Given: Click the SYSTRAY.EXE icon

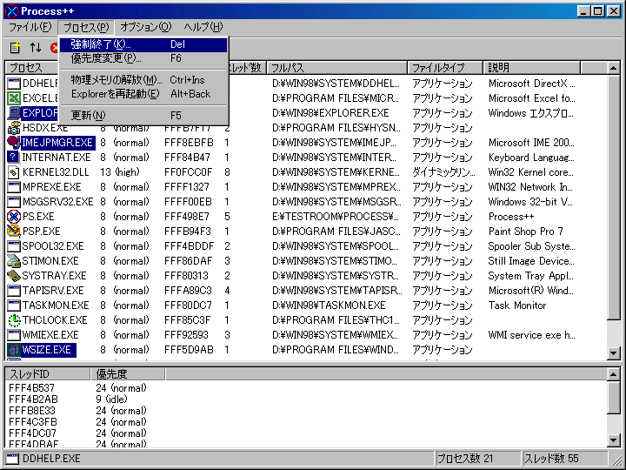Looking at the screenshot, I should tap(14, 275).
